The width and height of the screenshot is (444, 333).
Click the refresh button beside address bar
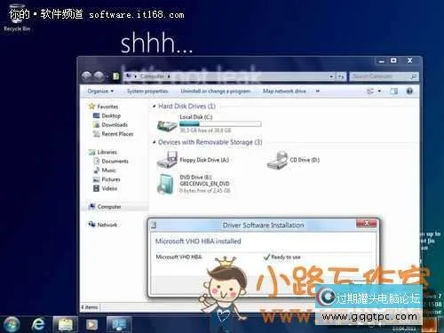[341, 76]
